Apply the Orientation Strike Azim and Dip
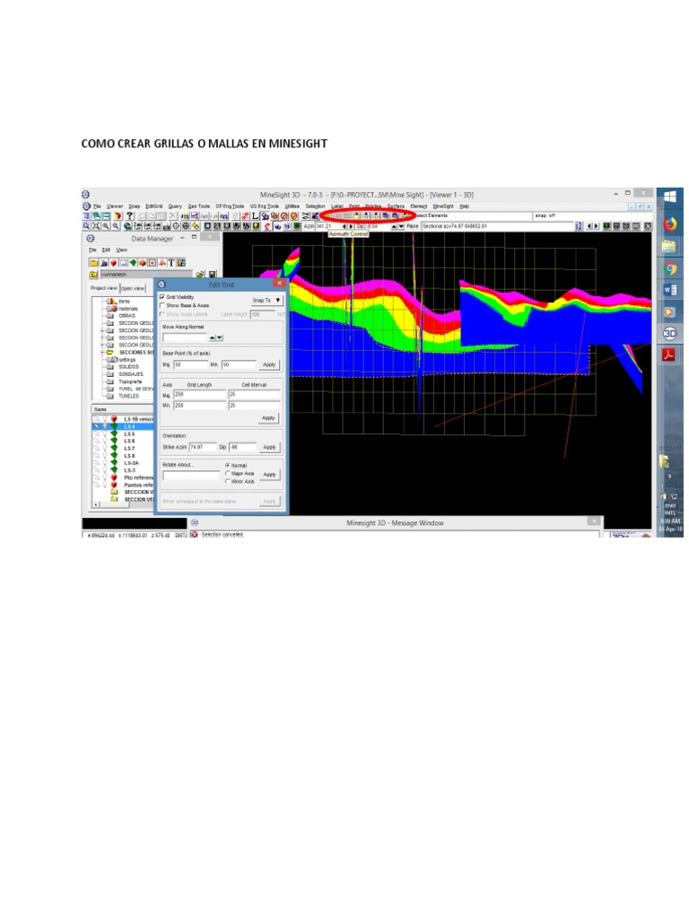Image resolution: width=689 pixels, height=919 pixels. click(269, 447)
